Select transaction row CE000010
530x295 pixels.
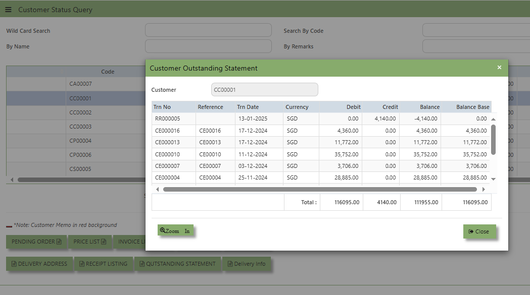[174, 154]
